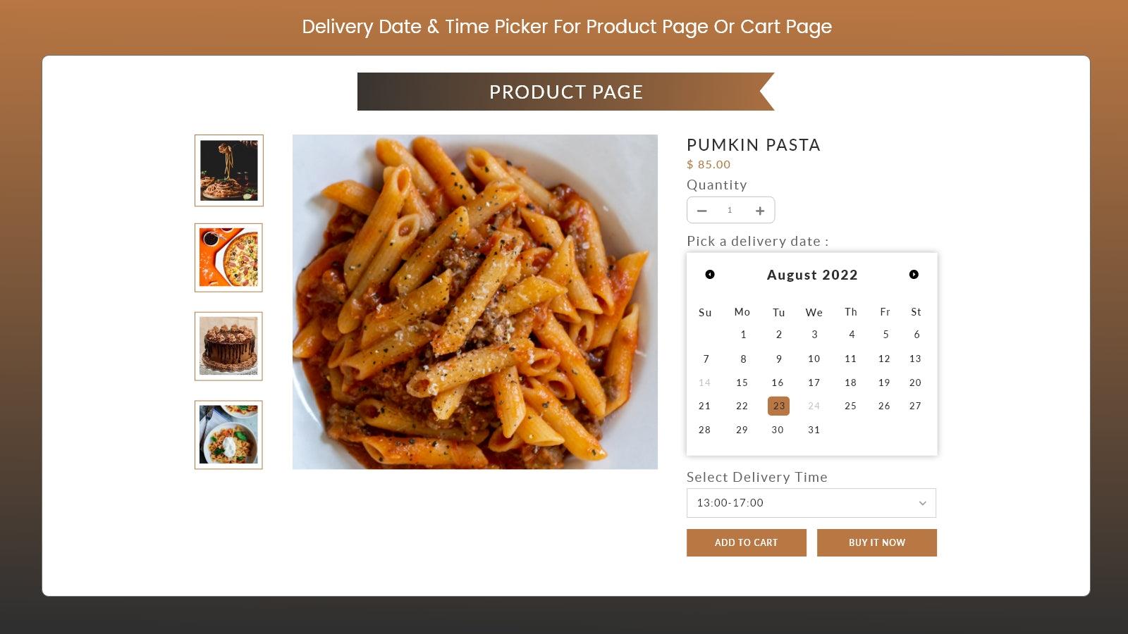The image size is (1128, 634).
Task: Click the ADD TO CART button
Action: point(746,542)
